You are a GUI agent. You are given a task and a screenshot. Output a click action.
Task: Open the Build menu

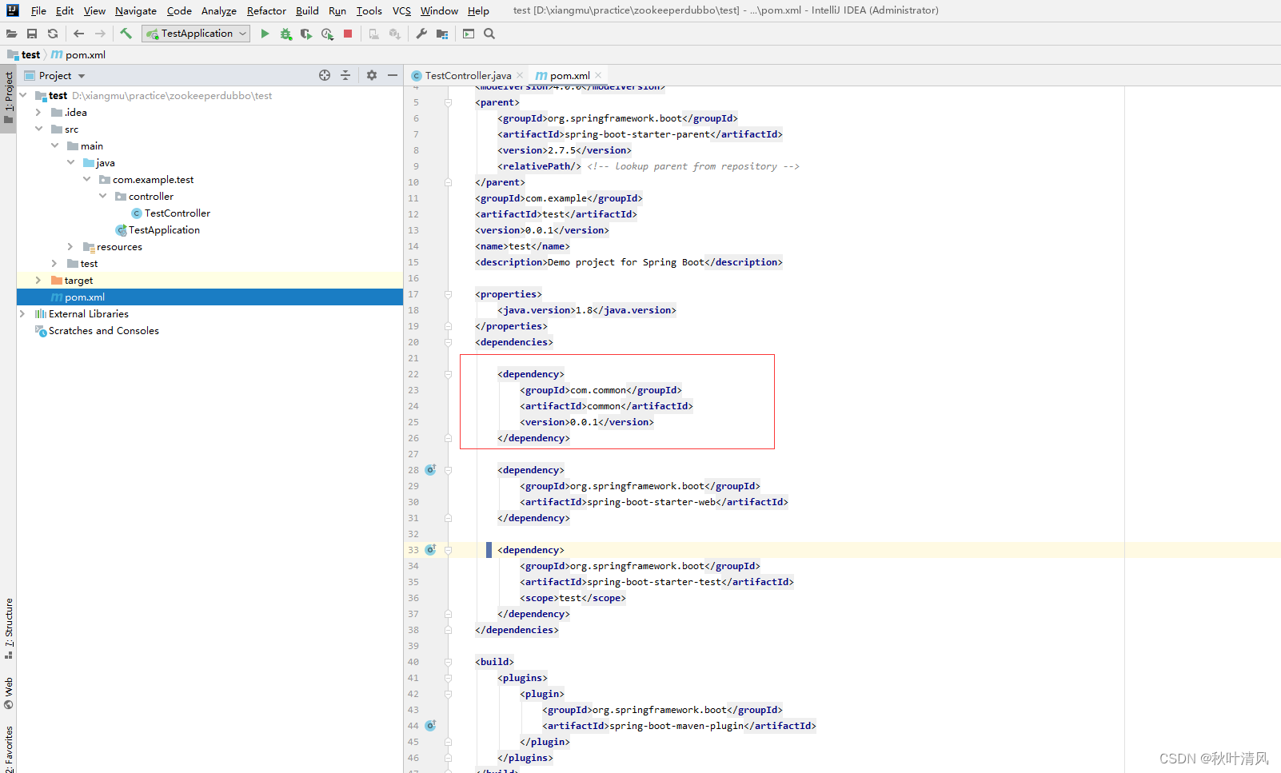pos(307,10)
